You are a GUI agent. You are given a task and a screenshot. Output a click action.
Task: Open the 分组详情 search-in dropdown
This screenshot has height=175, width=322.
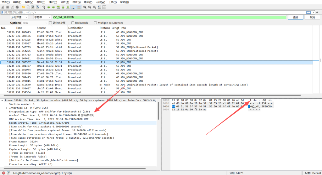click(19, 17)
